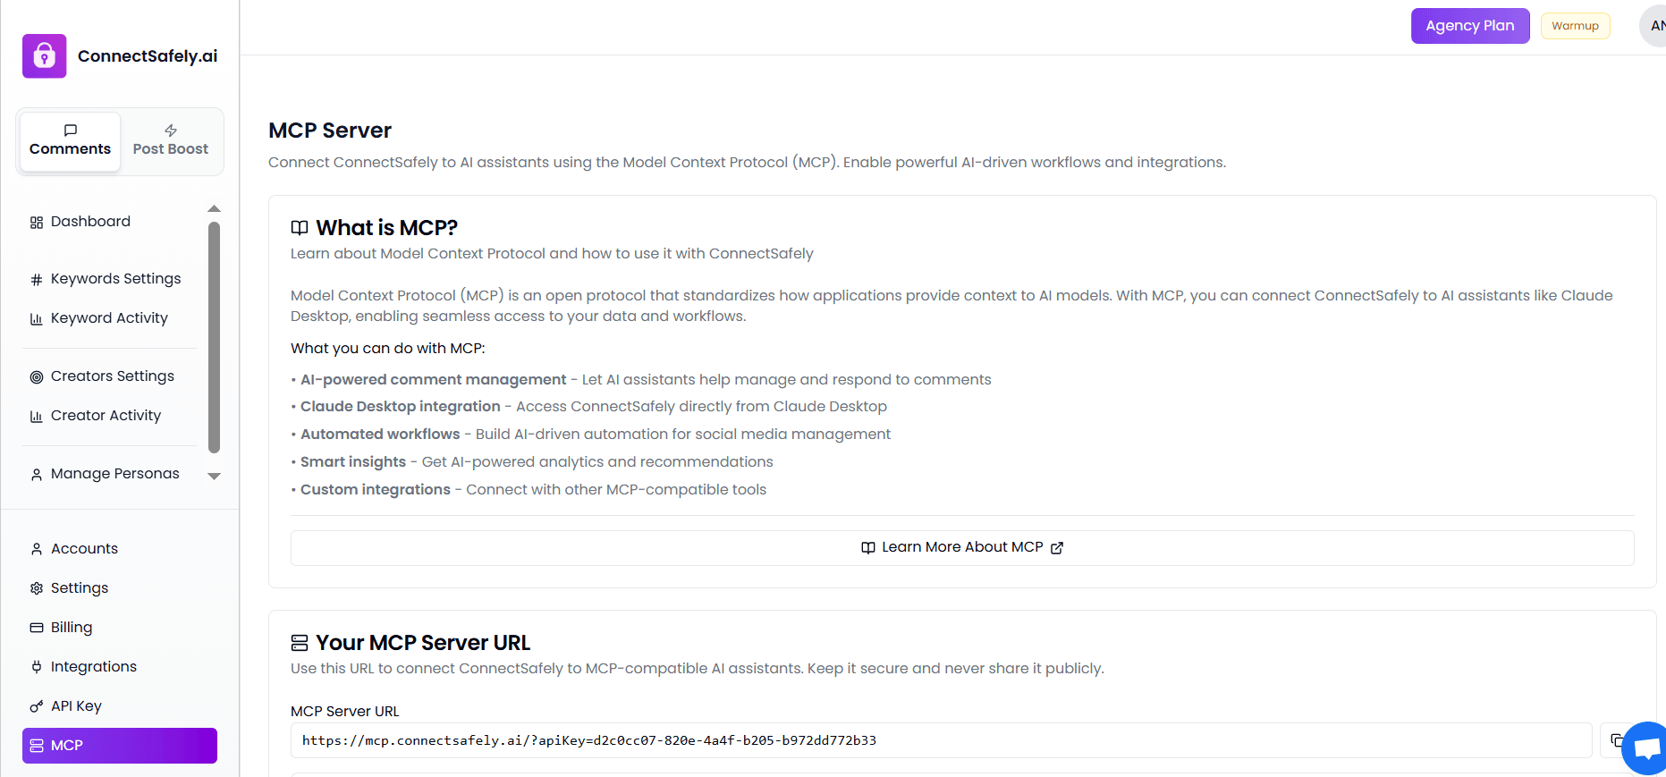Click the Keyword Activity chart icon

36,317
